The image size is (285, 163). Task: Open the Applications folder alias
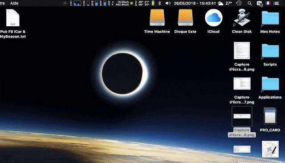[270, 84]
